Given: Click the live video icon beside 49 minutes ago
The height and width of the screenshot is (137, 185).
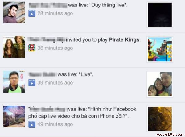Looking at the screenshot, I should (32, 124).
